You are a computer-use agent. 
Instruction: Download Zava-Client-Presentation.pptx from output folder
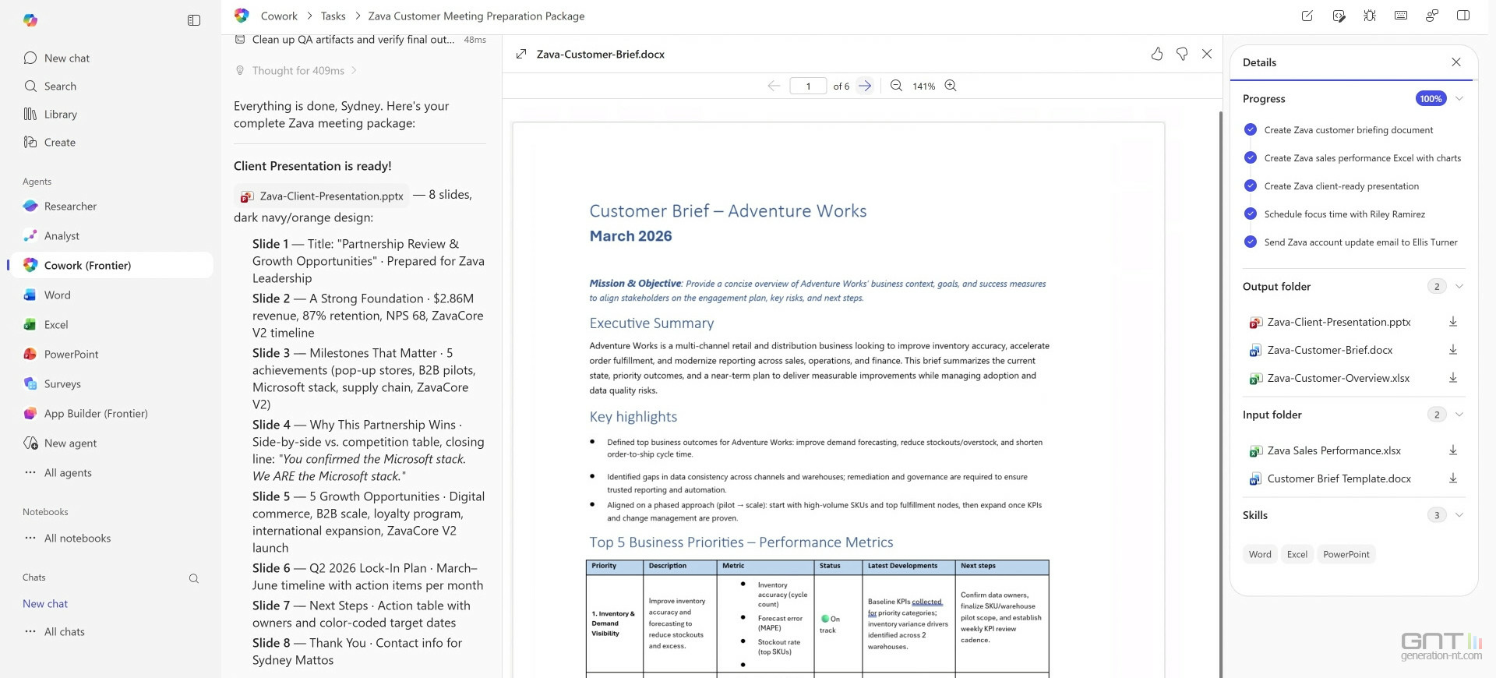click(1453, 322)
